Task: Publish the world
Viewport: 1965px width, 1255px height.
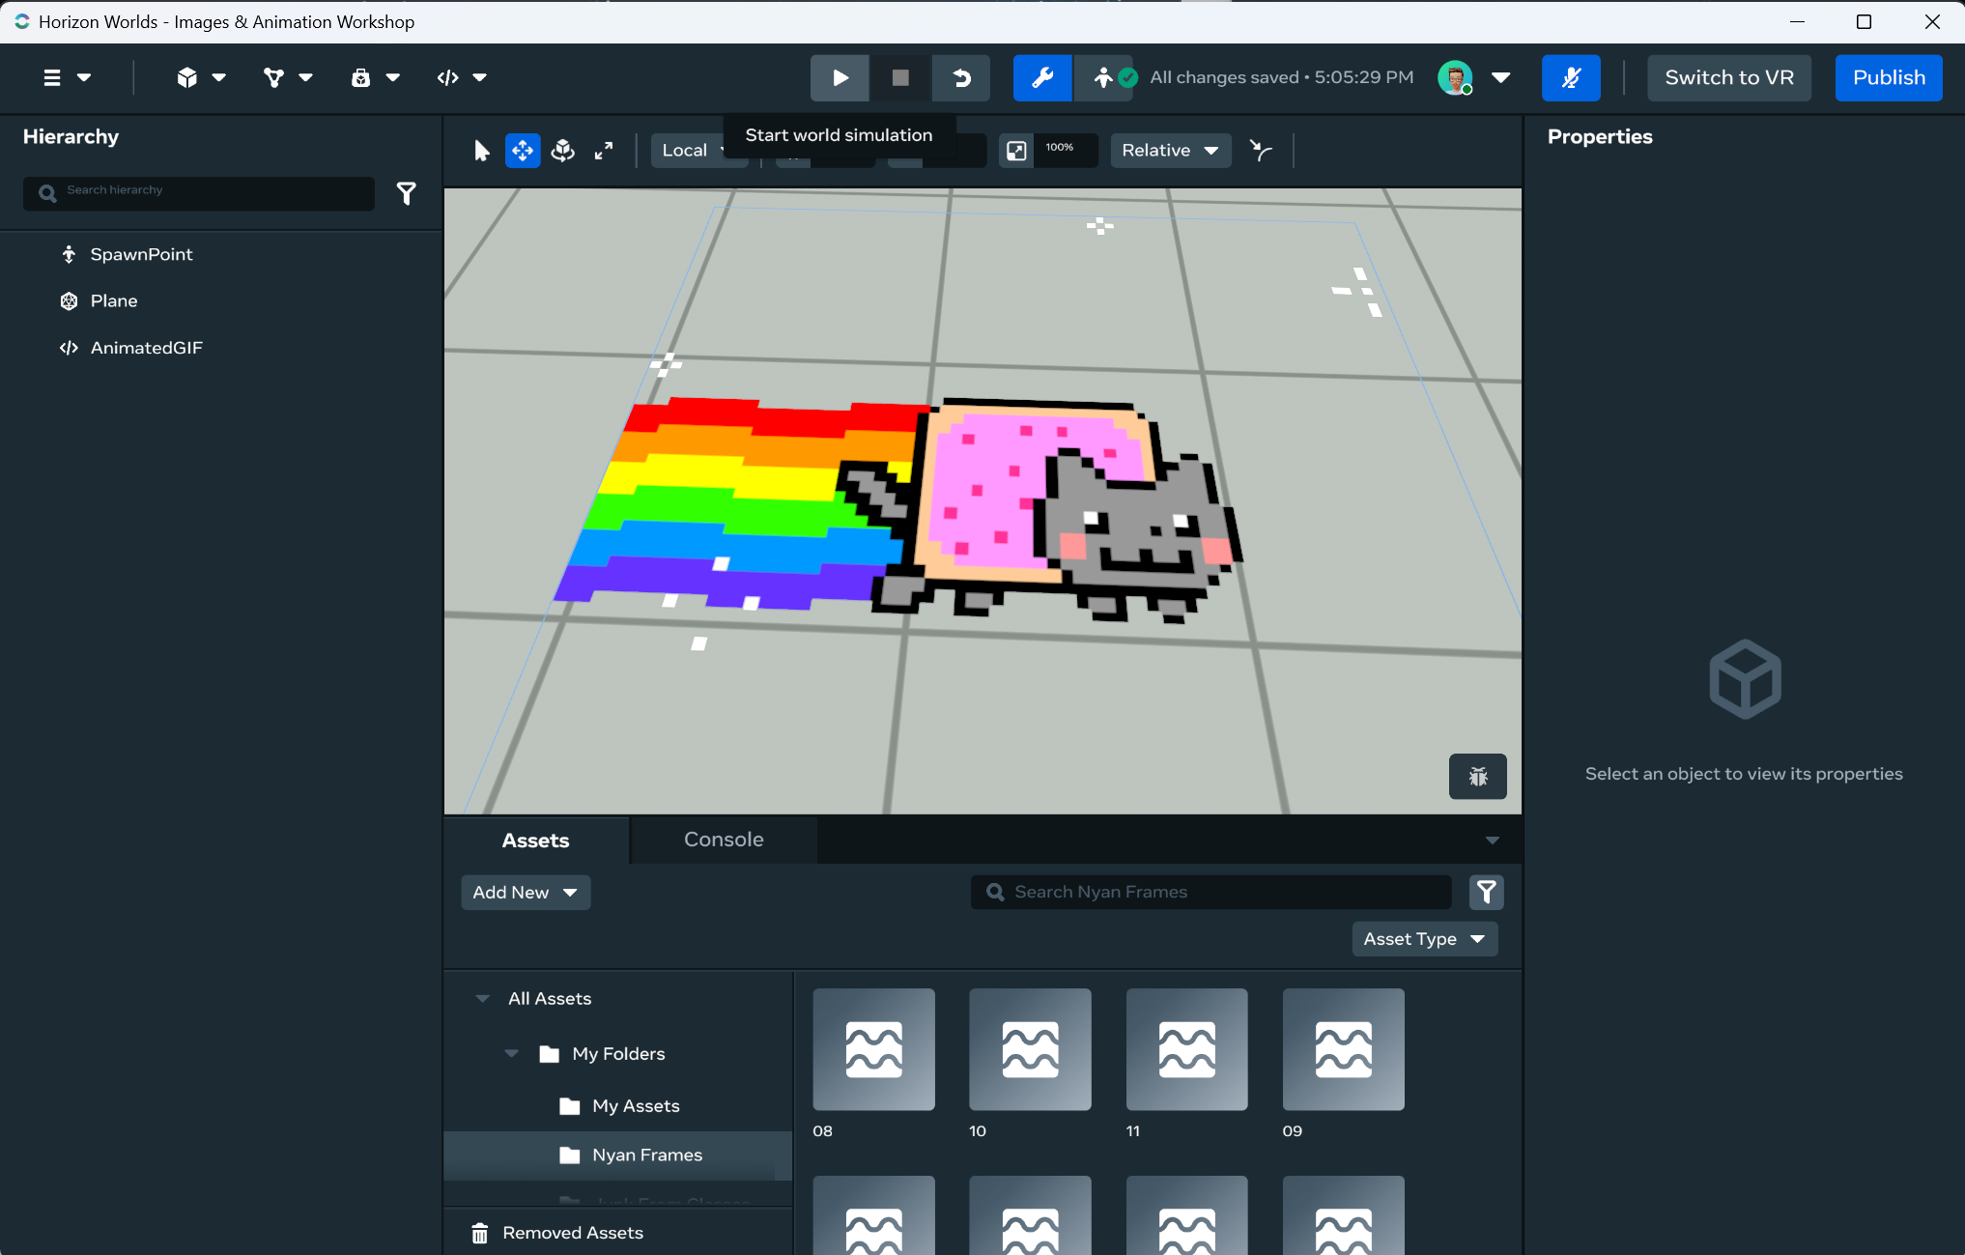Action: tap(1889, 78)
